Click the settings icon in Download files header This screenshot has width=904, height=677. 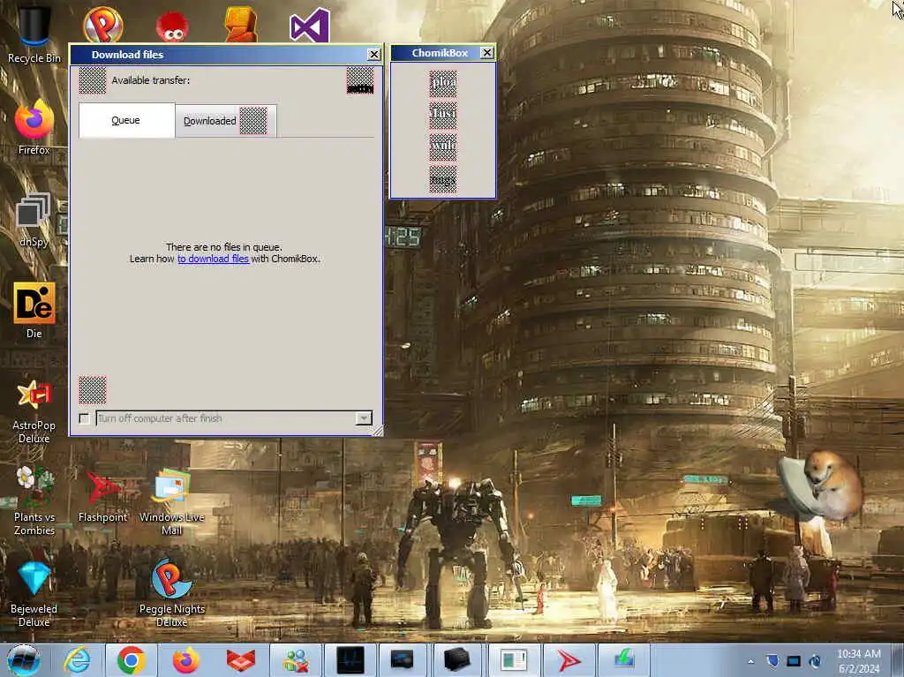coord(360,80)
